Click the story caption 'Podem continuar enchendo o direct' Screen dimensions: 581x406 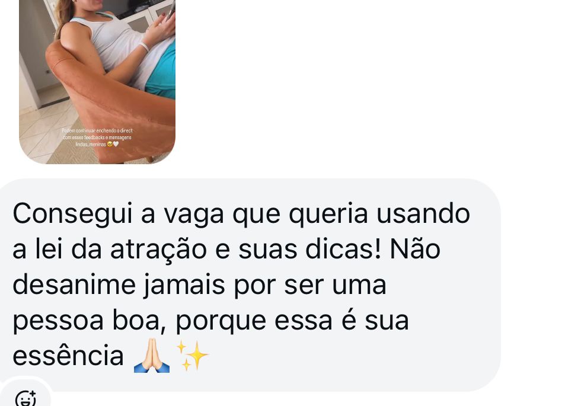click(x=97, y=130)
